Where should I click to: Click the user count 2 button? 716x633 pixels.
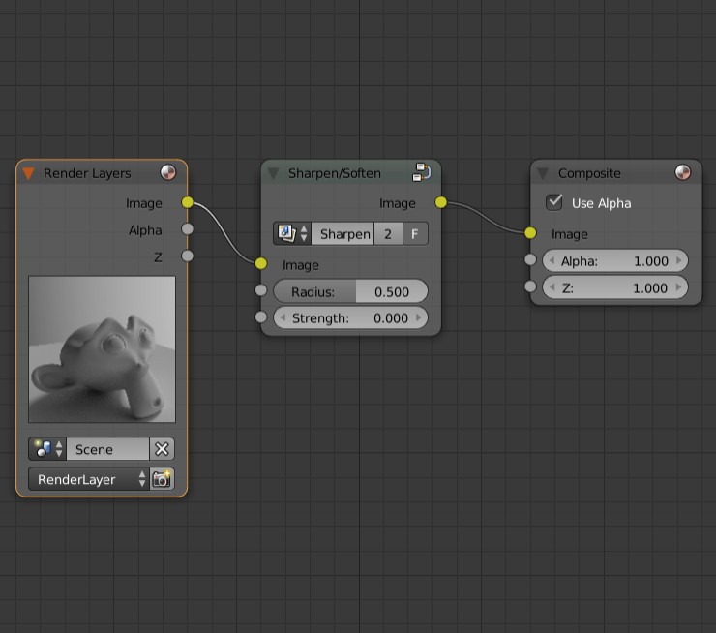[387, 234]
